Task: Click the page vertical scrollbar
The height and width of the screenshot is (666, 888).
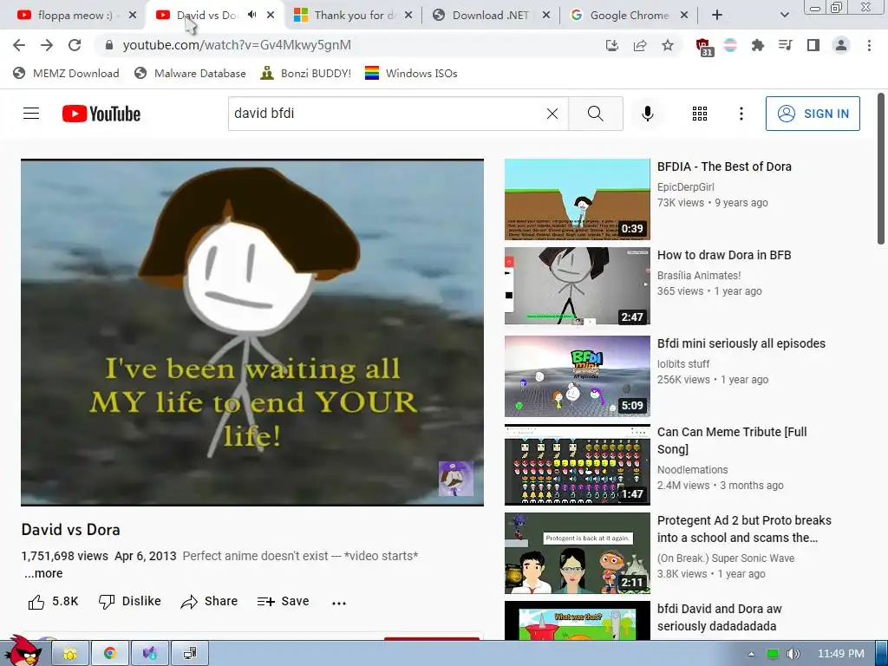Action: (881, 170)
